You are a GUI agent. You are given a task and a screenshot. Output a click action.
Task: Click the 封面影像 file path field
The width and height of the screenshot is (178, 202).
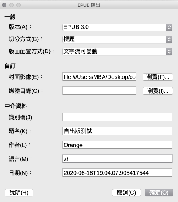point(99,77)
